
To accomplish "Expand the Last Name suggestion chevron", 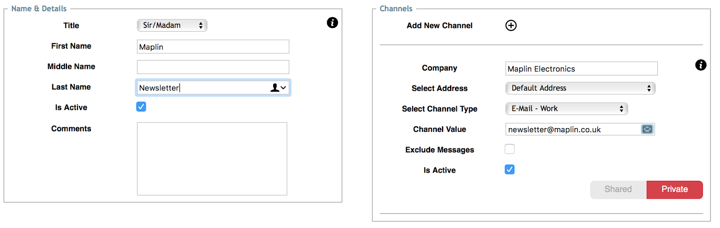I will [x=283, y=88].
